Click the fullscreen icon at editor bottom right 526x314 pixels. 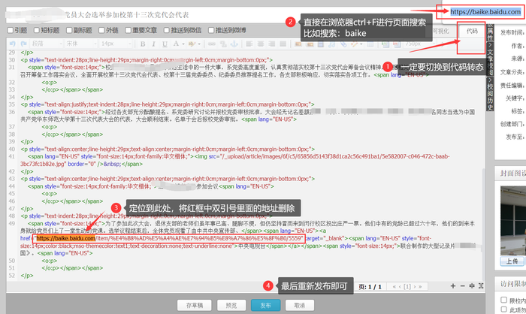pos(481,285)
